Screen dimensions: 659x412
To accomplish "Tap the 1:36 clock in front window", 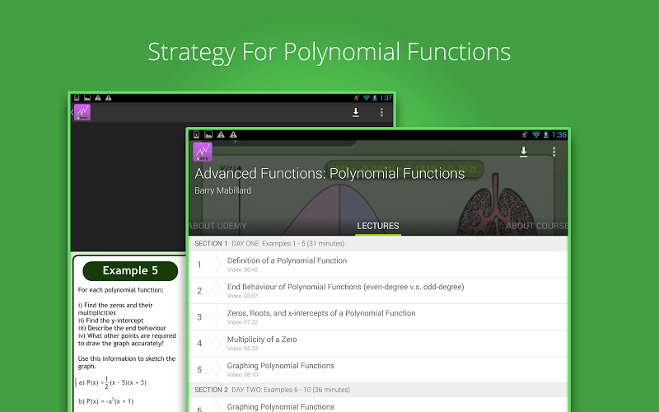I will pyautogui.click(x=559, y=134).
